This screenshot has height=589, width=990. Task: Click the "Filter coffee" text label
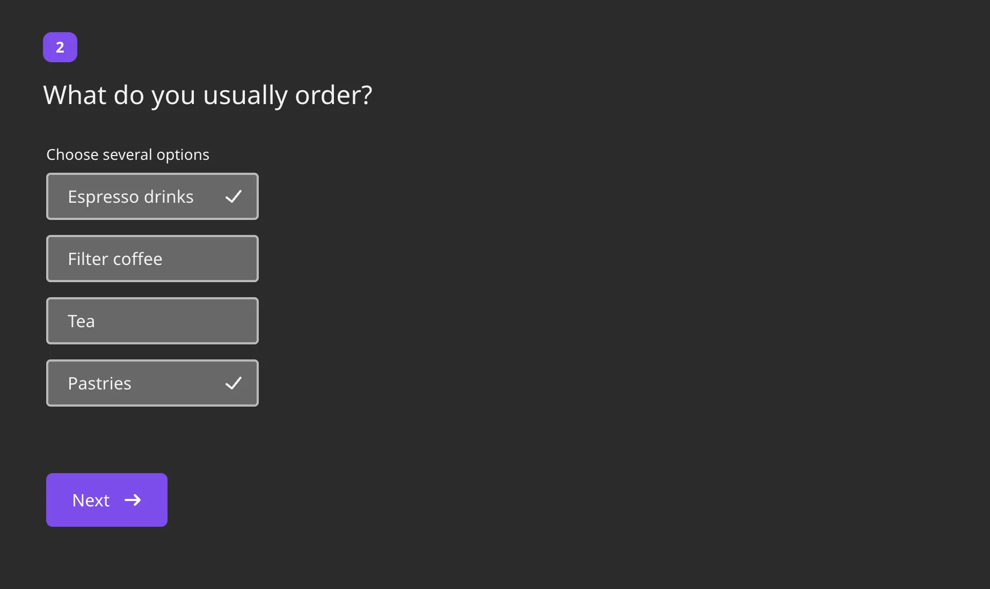pyautogui.click(x=115, y=259)
